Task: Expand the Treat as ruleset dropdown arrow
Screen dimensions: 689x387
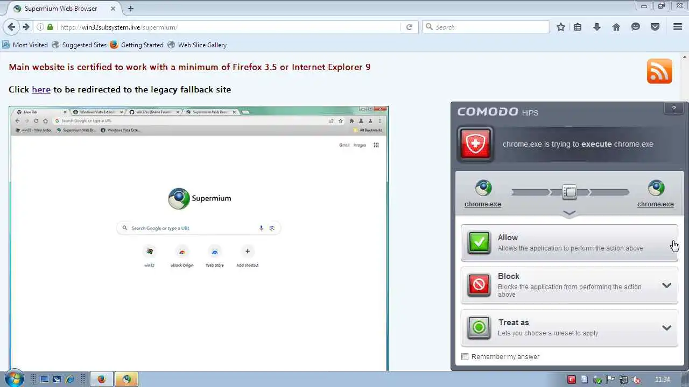Action: pyautogui.click(x=667, y=328)
